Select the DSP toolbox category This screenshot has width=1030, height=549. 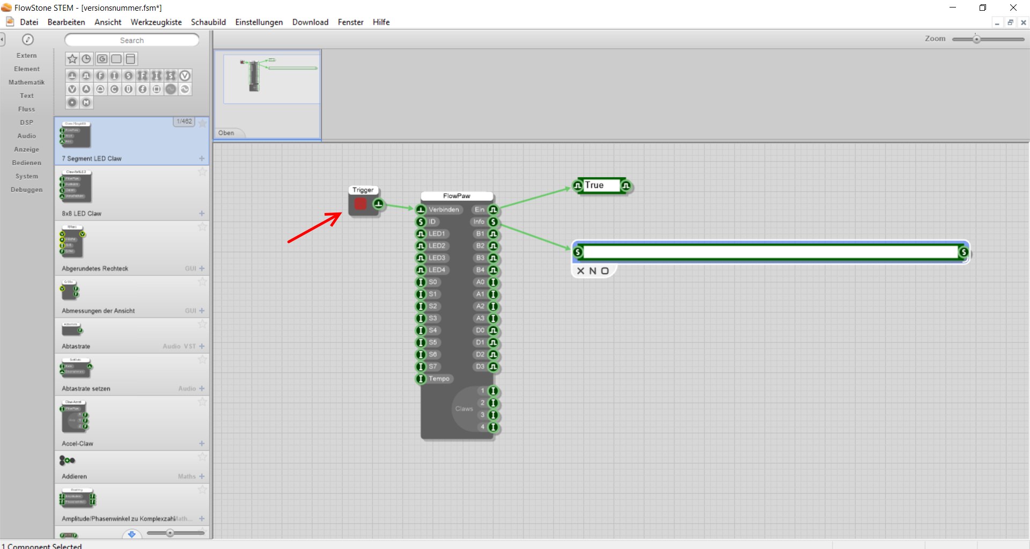(26, 123)
